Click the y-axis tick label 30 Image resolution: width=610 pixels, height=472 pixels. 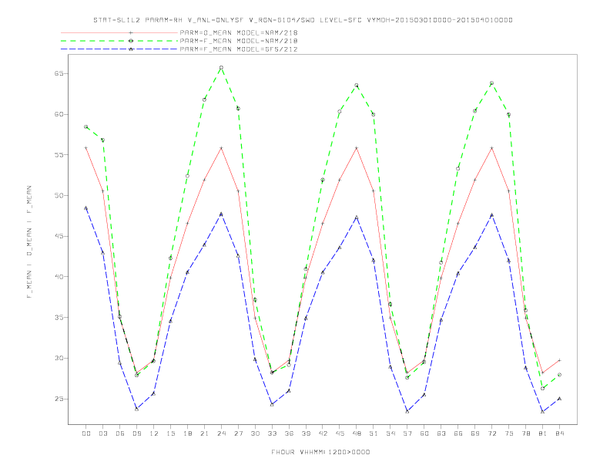point(59,358)
